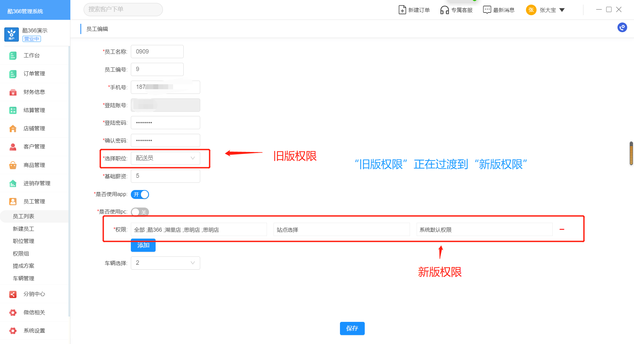The height and width of the screenshot is (344, 634).
Task: Turn off the use-app switch
Action: pos(140,195)
